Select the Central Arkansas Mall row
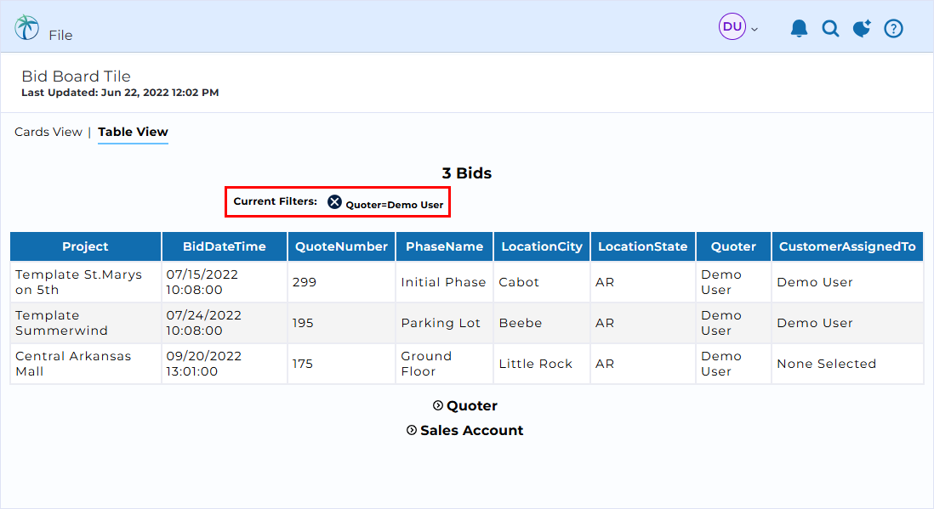The image size is (934, 509). click(x=467, y=364)
